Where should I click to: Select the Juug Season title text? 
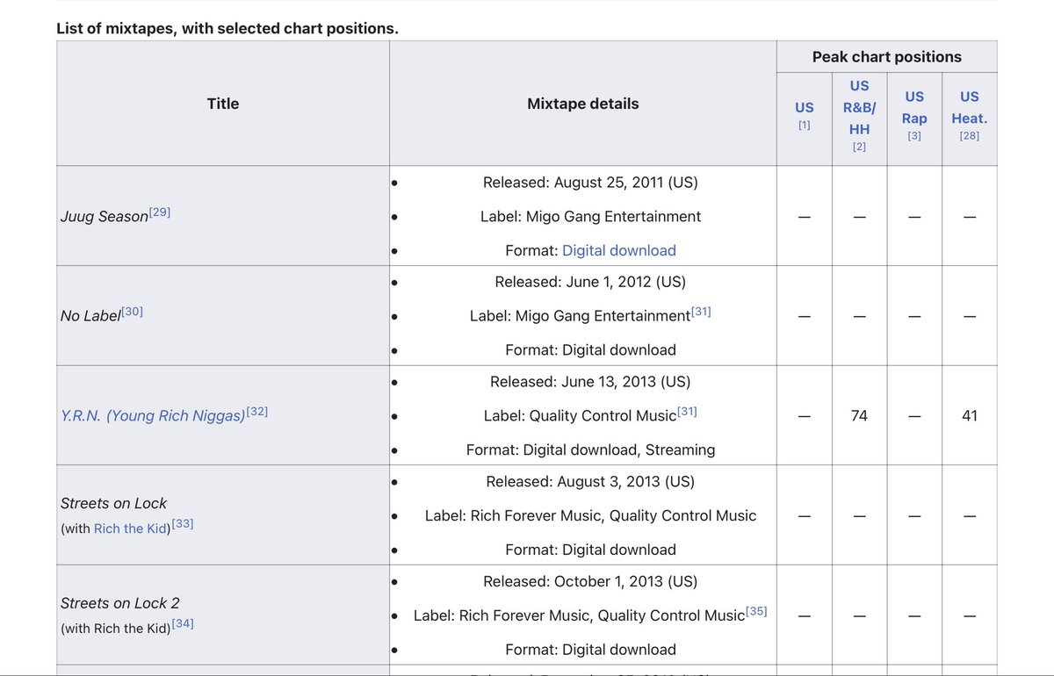coord(105,216)
